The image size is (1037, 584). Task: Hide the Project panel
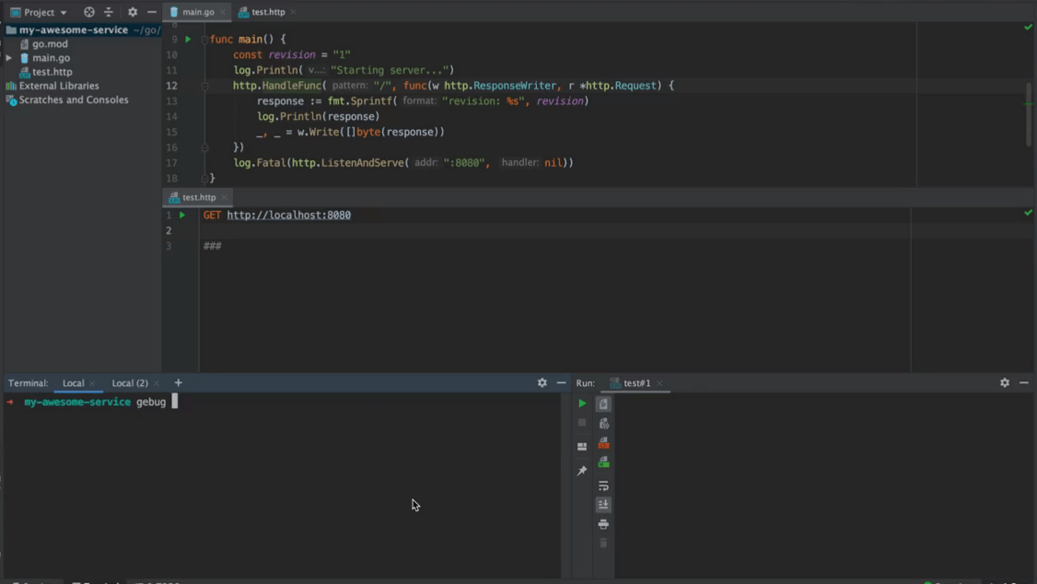point(151,12)
